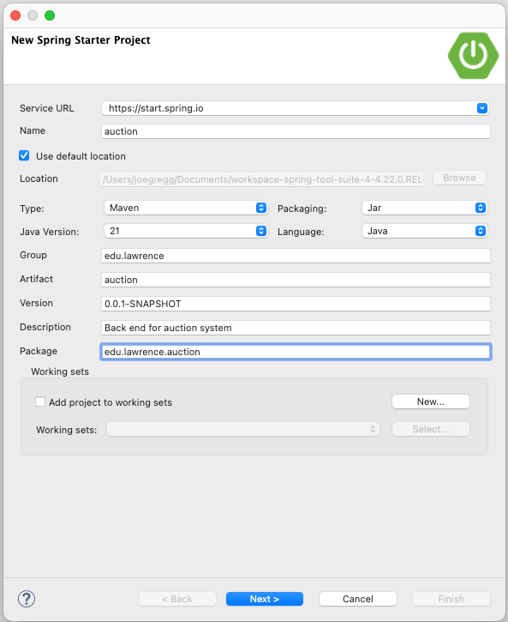This screenshot has height=622, width=508.
Task: Open the Type dropdown showing Maven
Action: [186, 208]
